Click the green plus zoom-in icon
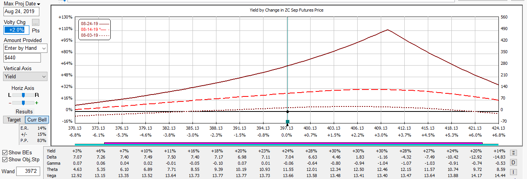 click(37, 103)
